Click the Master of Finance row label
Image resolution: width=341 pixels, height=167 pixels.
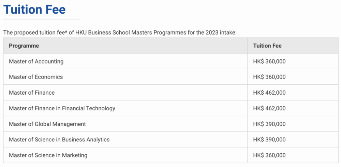pyautogui.click(x=32, y=93)
